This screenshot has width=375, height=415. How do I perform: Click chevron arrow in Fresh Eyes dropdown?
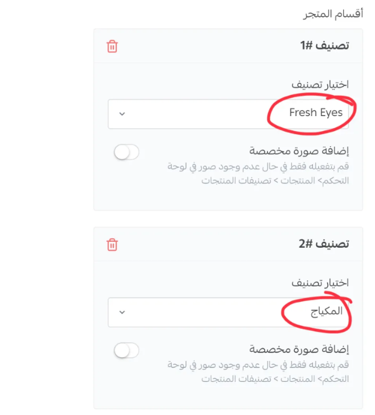122,114
